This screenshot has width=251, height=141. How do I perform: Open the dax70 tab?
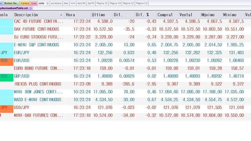click(91, 3)
